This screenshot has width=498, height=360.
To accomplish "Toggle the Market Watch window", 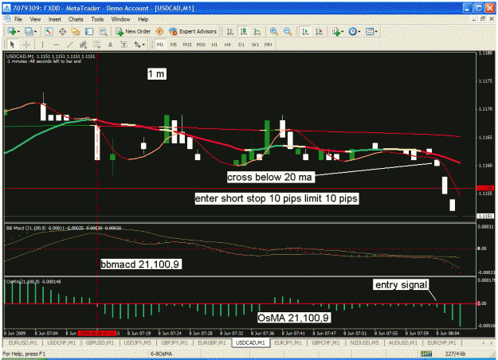I will click(x=49, y=31).
